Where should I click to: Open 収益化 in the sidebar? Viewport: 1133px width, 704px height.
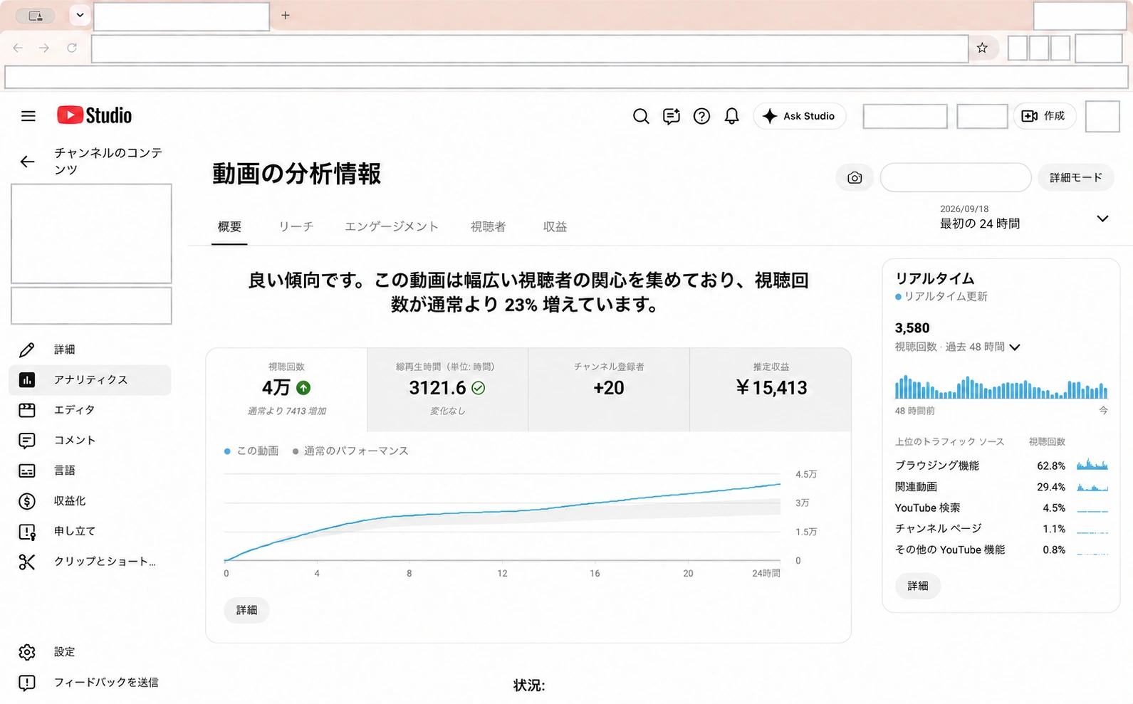90,501
